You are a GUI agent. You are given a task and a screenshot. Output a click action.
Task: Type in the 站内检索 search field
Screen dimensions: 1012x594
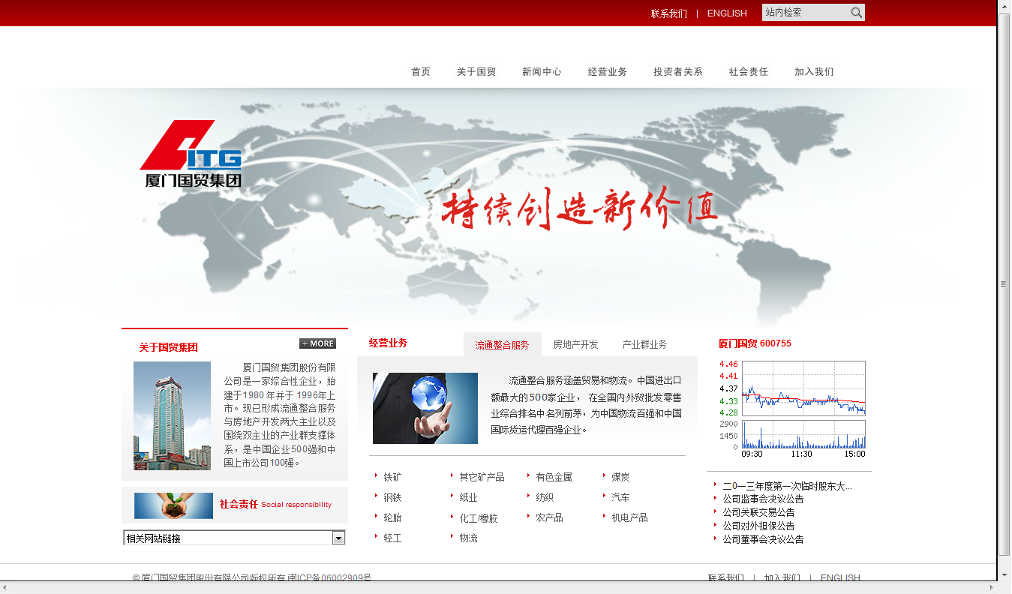tap(803, 12)
